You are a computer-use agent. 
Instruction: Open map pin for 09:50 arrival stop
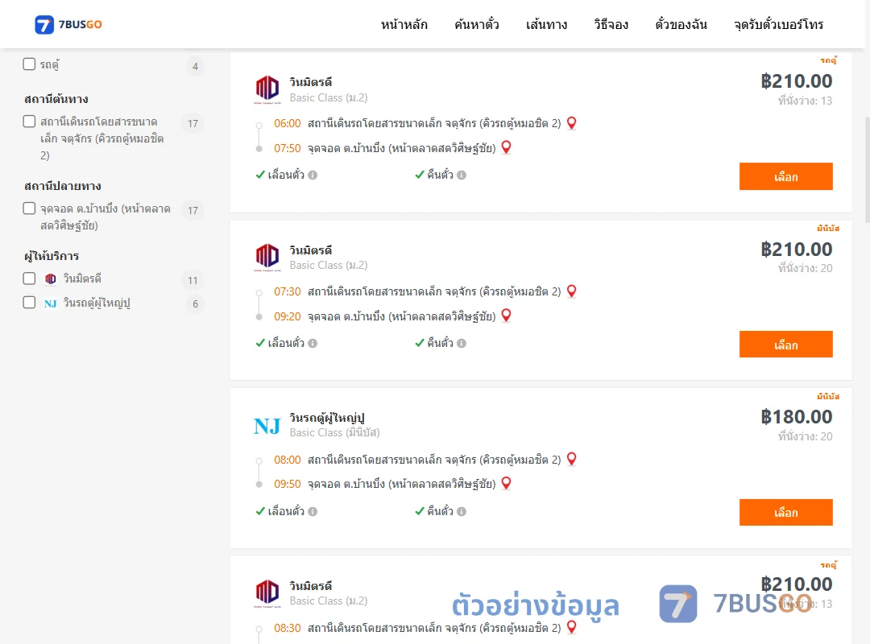[x=506, y=483]
